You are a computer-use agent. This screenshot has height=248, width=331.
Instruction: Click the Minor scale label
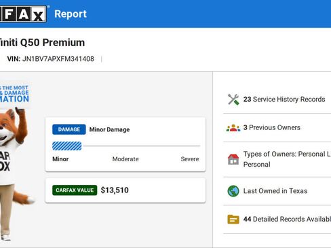[x=60, y=159]
